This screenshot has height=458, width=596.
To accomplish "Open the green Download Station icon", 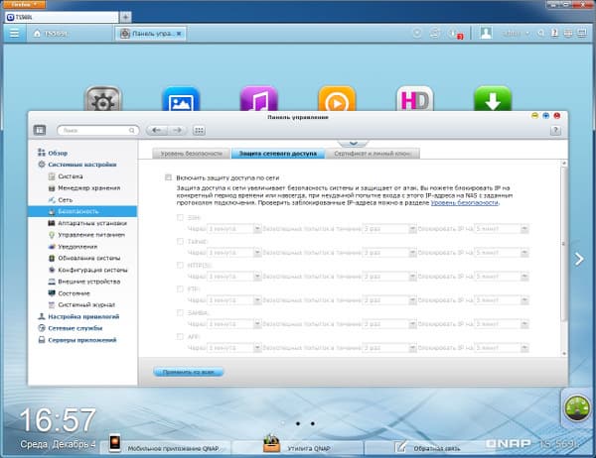I will click(493, 99).
